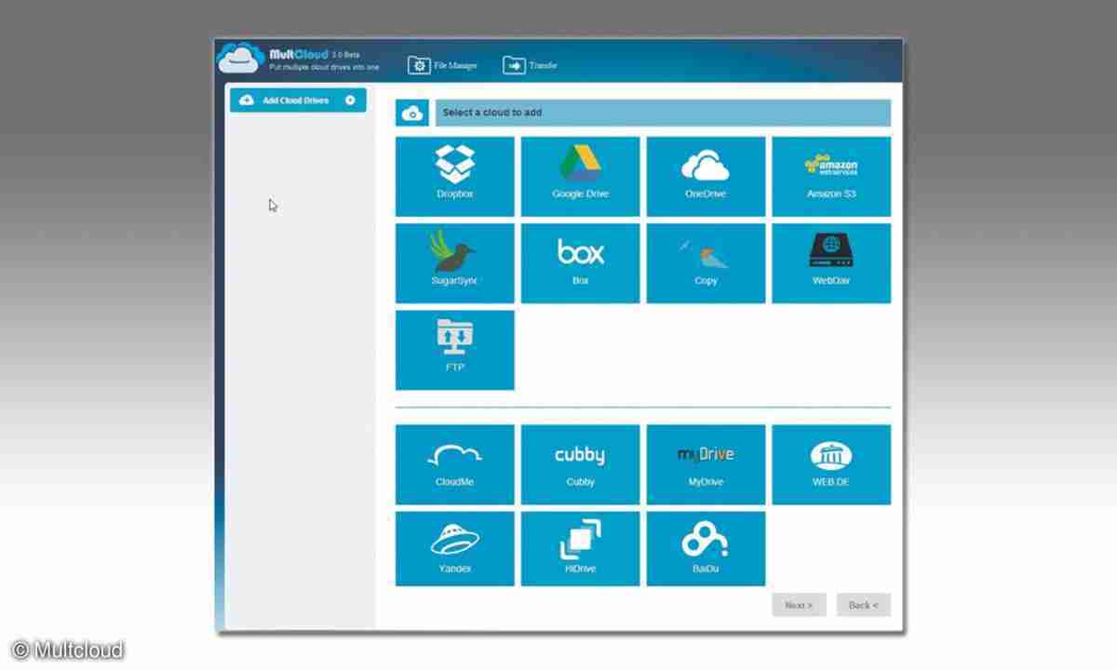Select the Copy cloud tile
Image resolution: width=1117 pixels, height=670 pixels.
point(706,263)
